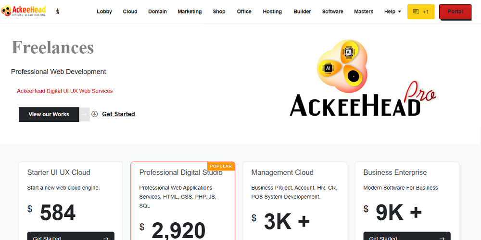The width and height of the screenshot is (481, 240).
Task: Click the AckeeHead Digital UI UX Web Services link
Action: pos(64,91)
